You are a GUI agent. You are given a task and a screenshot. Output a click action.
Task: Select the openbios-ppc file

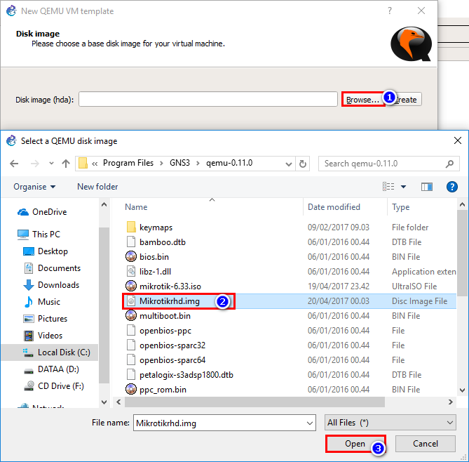165,331
